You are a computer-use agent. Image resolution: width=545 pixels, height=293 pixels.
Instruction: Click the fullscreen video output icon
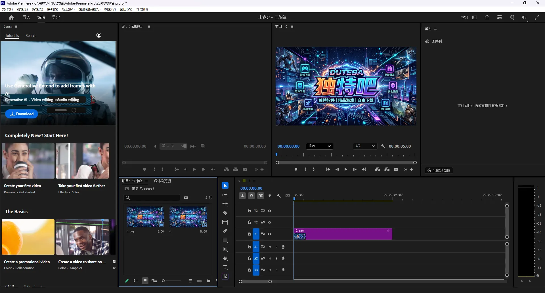pyautogui.click(x=537, y=17)
